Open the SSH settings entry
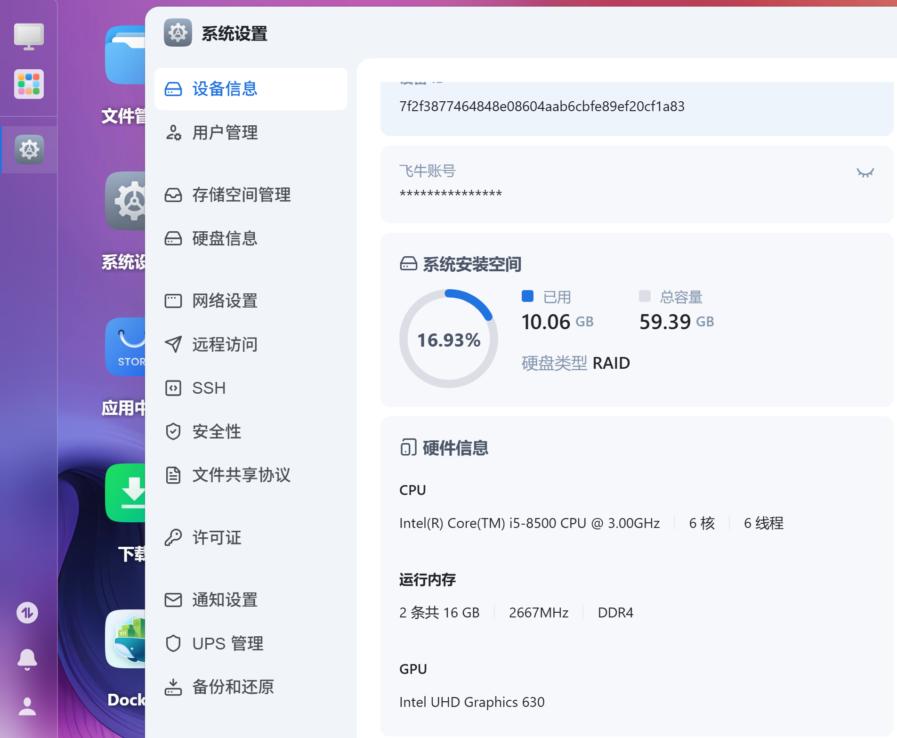This screenshot has height=738, width=897. pyautogui.click(x=209, y=388)
